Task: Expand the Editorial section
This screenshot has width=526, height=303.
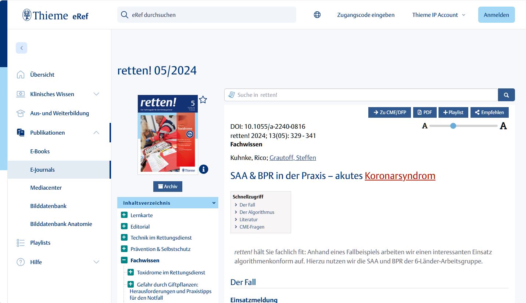Action: point(124,227)
